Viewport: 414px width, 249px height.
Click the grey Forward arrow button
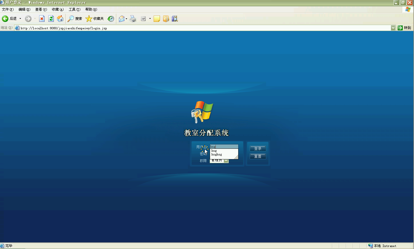(x=28, y=19)
